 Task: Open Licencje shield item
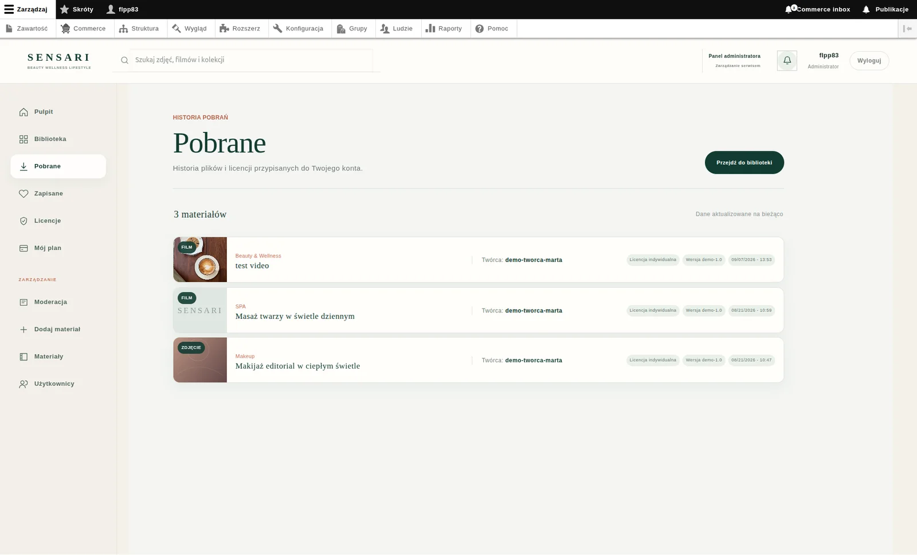[58, 221]
